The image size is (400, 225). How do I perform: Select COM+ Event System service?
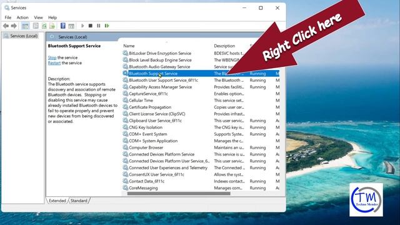point(148,134)
